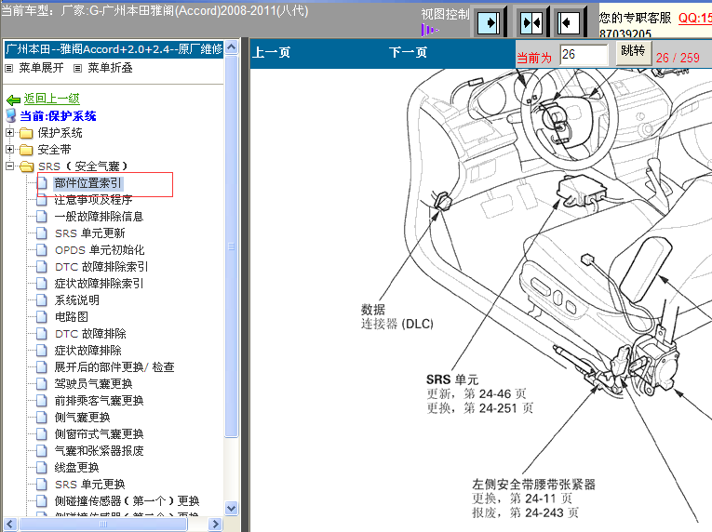The image size is (712, 532).
Task: Click 菜单展开 to expand menu
Action: click(x=41, y=68)
